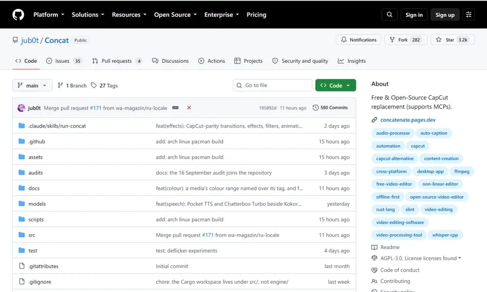Open the Insights tab
This screenshot has width=487, height=292.
click(352, 61)
